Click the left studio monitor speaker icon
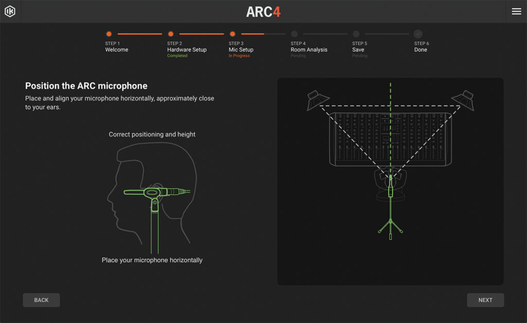The height and width of the screenshot is (323, 527). [317, 100]
